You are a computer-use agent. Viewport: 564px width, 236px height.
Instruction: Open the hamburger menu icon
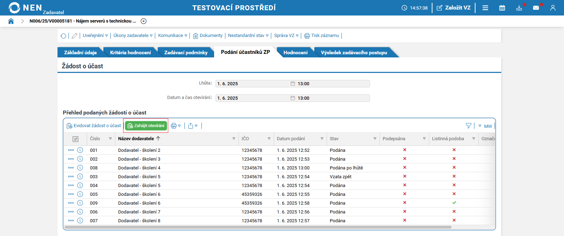click(x=485, y=8)
